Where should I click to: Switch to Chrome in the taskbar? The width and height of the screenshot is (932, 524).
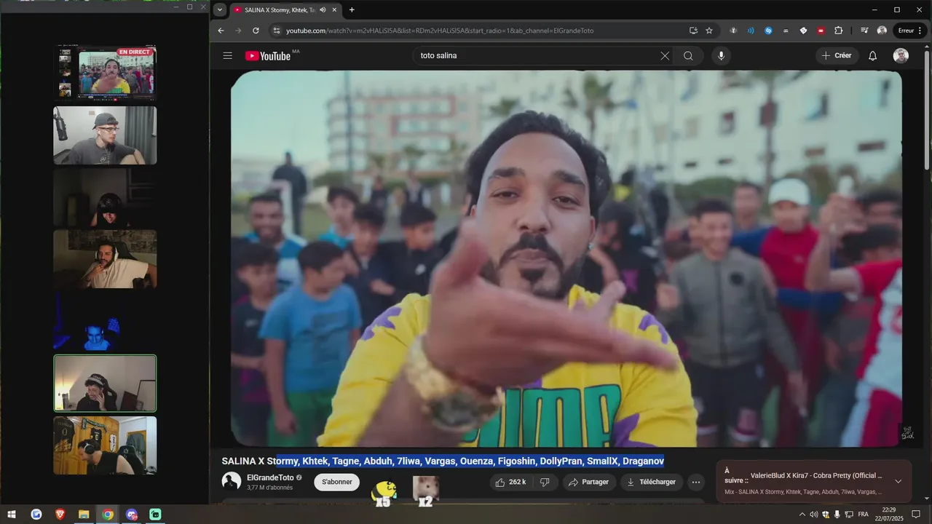tap(108, 515)
